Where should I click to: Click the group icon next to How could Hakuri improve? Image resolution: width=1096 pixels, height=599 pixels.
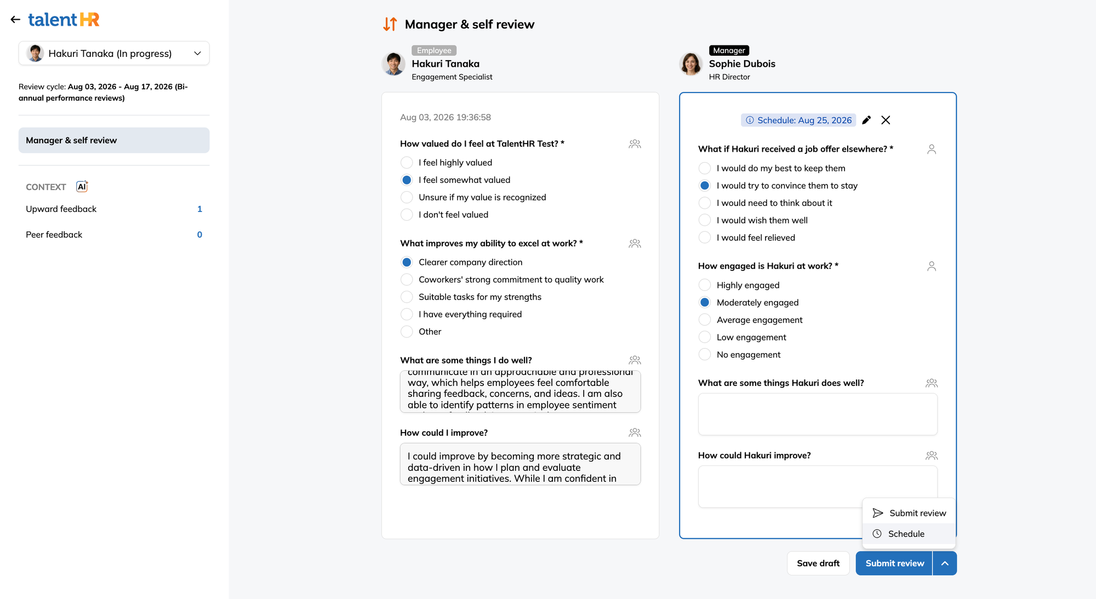pyautogui.click(x=932, y=456)
